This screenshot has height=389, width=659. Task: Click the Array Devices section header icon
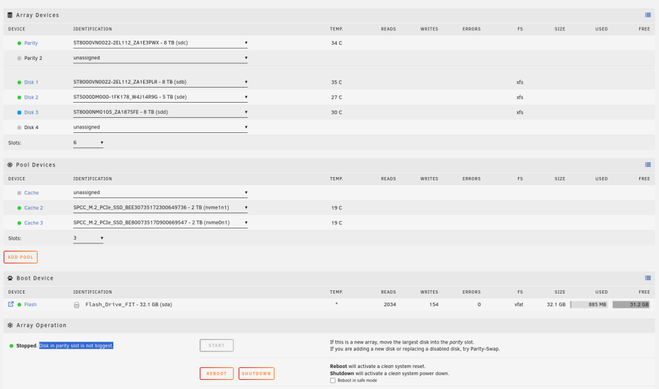click(10, 15)
